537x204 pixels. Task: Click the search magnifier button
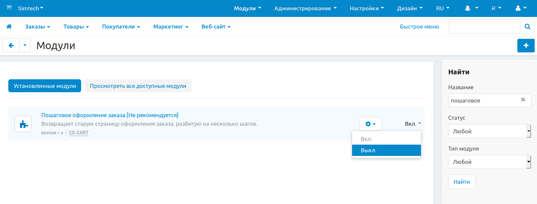(x=527, y=27)
